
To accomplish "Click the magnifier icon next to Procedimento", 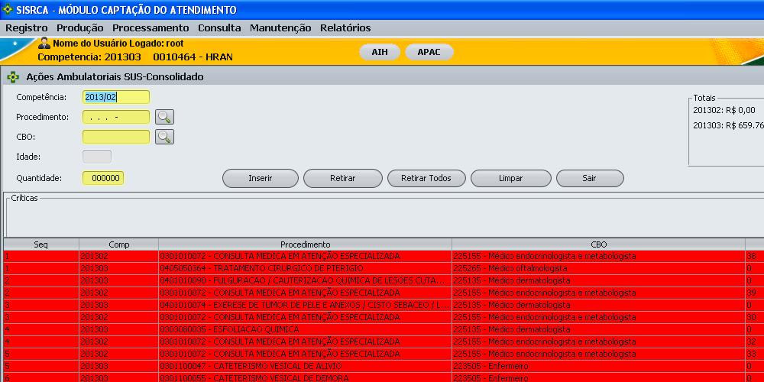I will tap(164, 117).
